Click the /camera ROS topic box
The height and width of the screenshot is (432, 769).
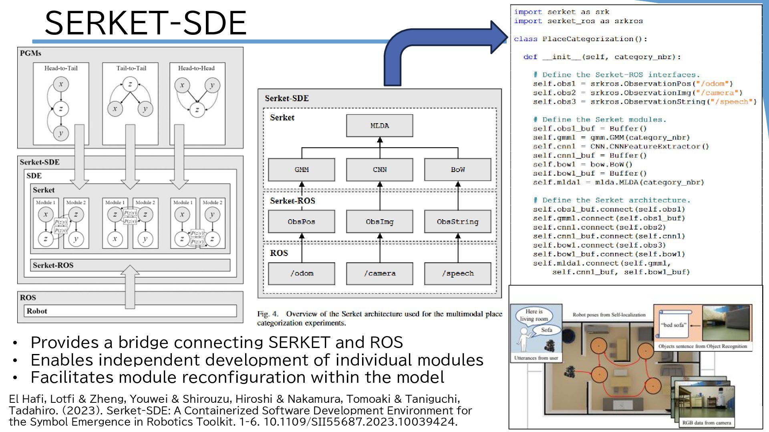tap(379, 274)
